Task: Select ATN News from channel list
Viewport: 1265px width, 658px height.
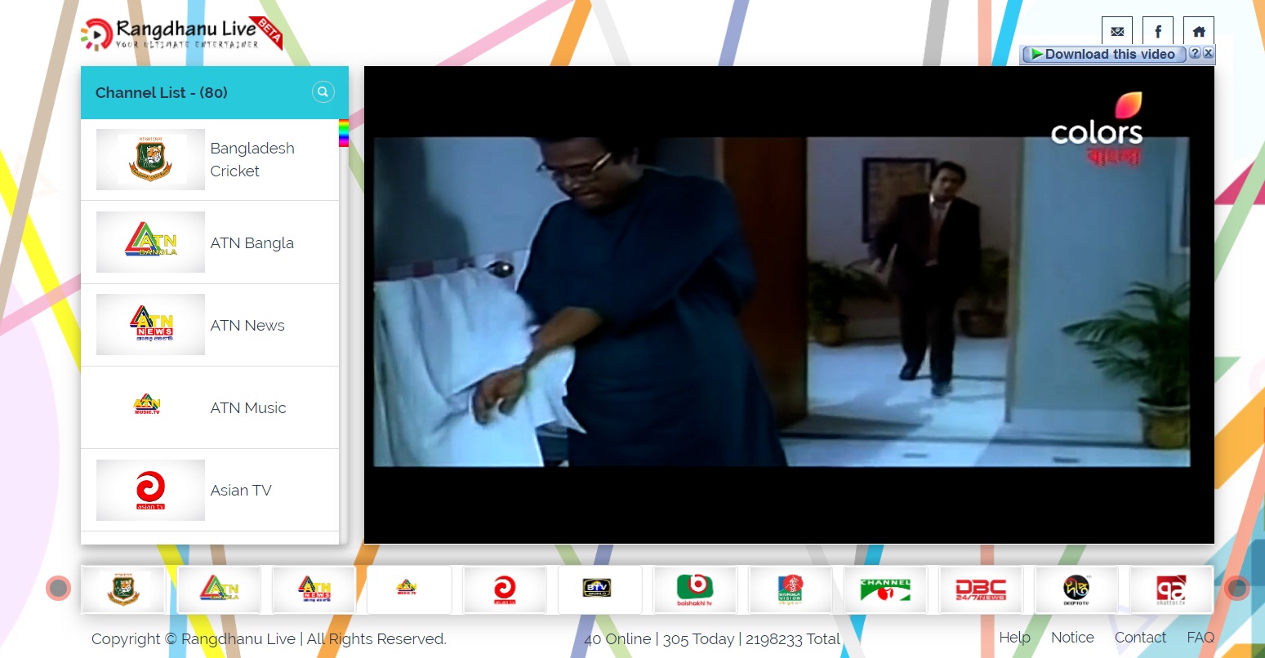Action: pyautogui.click(x=210, y=325)
